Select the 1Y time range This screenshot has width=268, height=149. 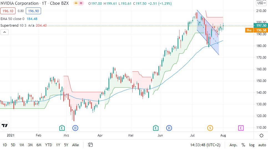pos(58,145)
